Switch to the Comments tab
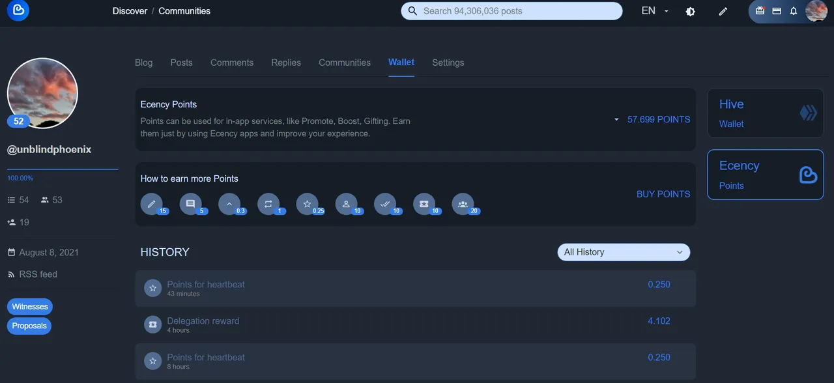The width and height of the screenshot is (834, 383). (231, 63)
